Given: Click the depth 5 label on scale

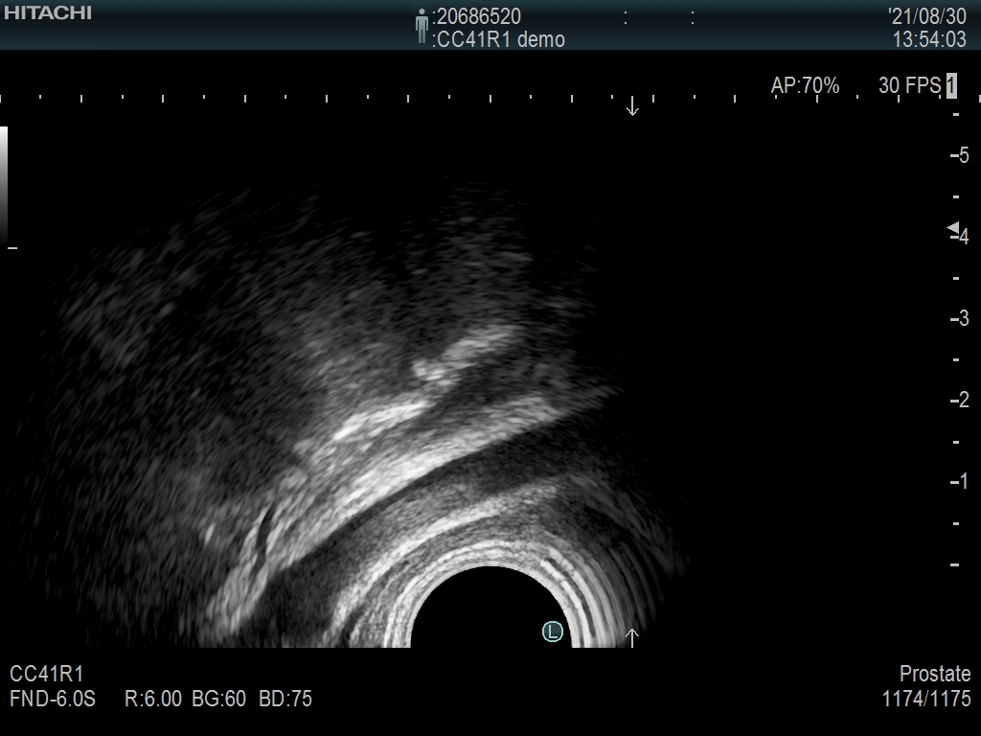Looking at the screenshot, I should pyautogui.click(x=961, y=155).
